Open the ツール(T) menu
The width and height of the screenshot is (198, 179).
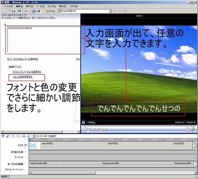click(41, 6)
